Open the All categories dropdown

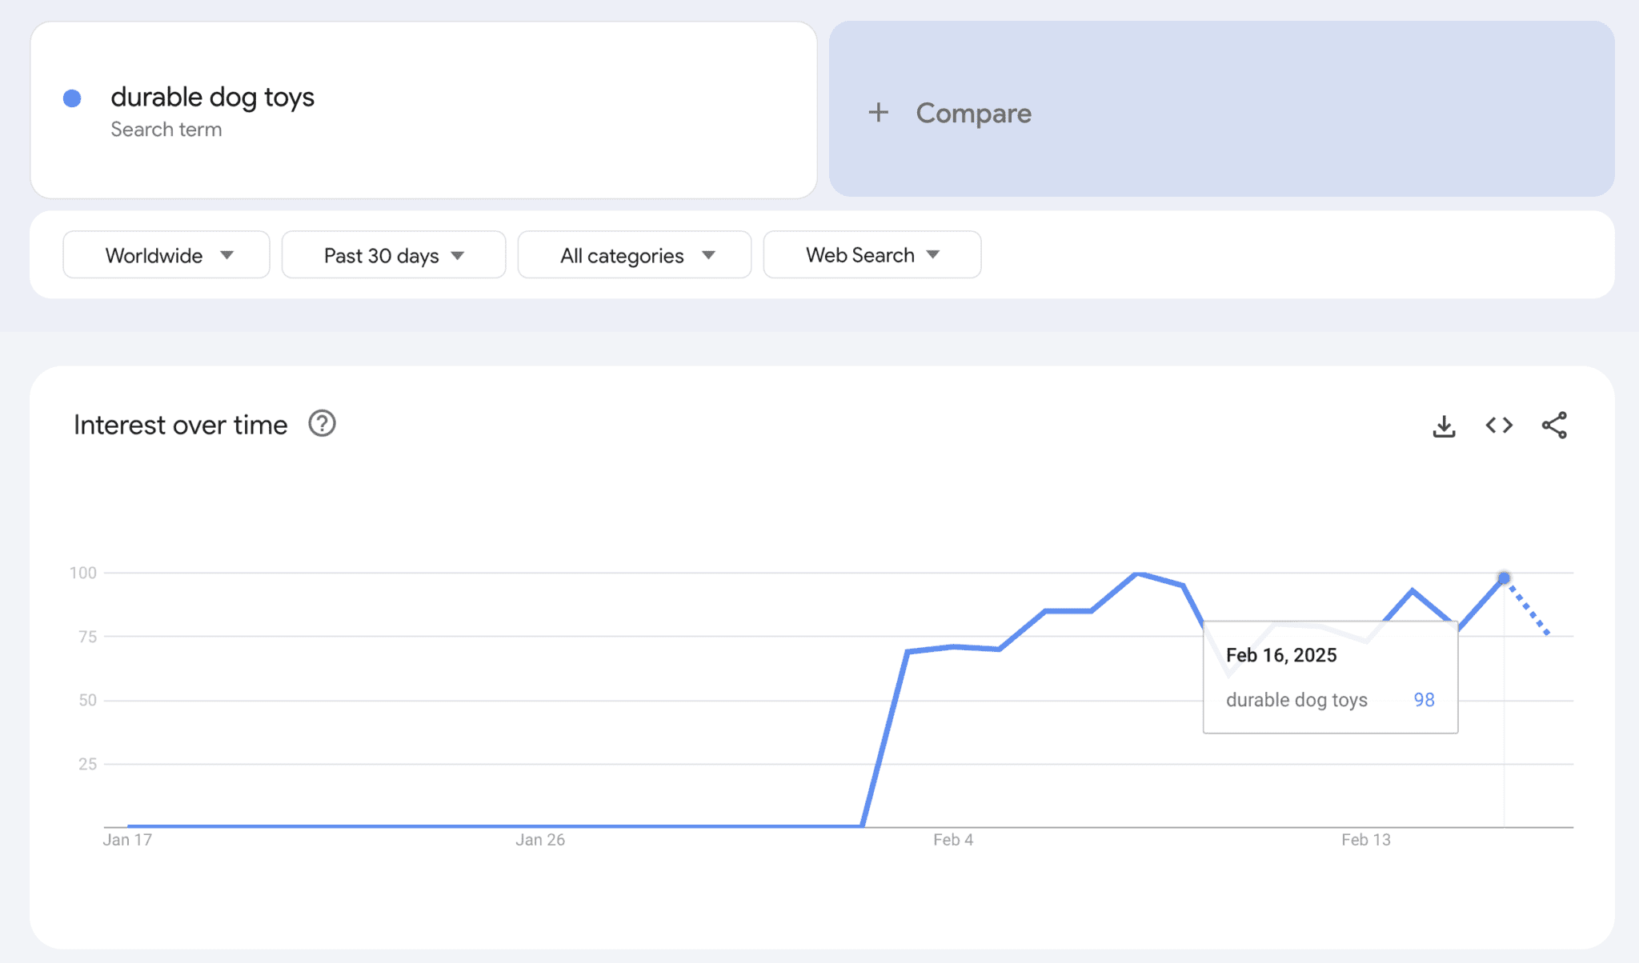634,254
